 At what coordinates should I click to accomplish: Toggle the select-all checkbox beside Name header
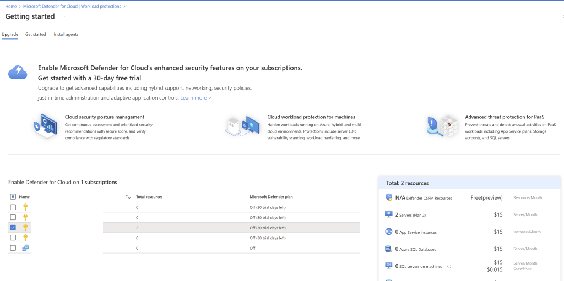tap(13, 196)
